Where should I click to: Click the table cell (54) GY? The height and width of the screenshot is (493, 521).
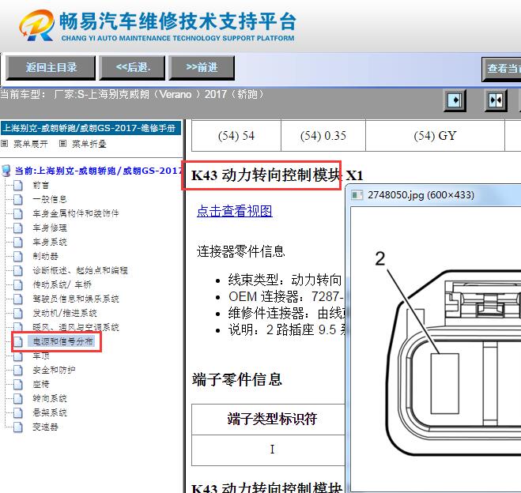[435, 136]
